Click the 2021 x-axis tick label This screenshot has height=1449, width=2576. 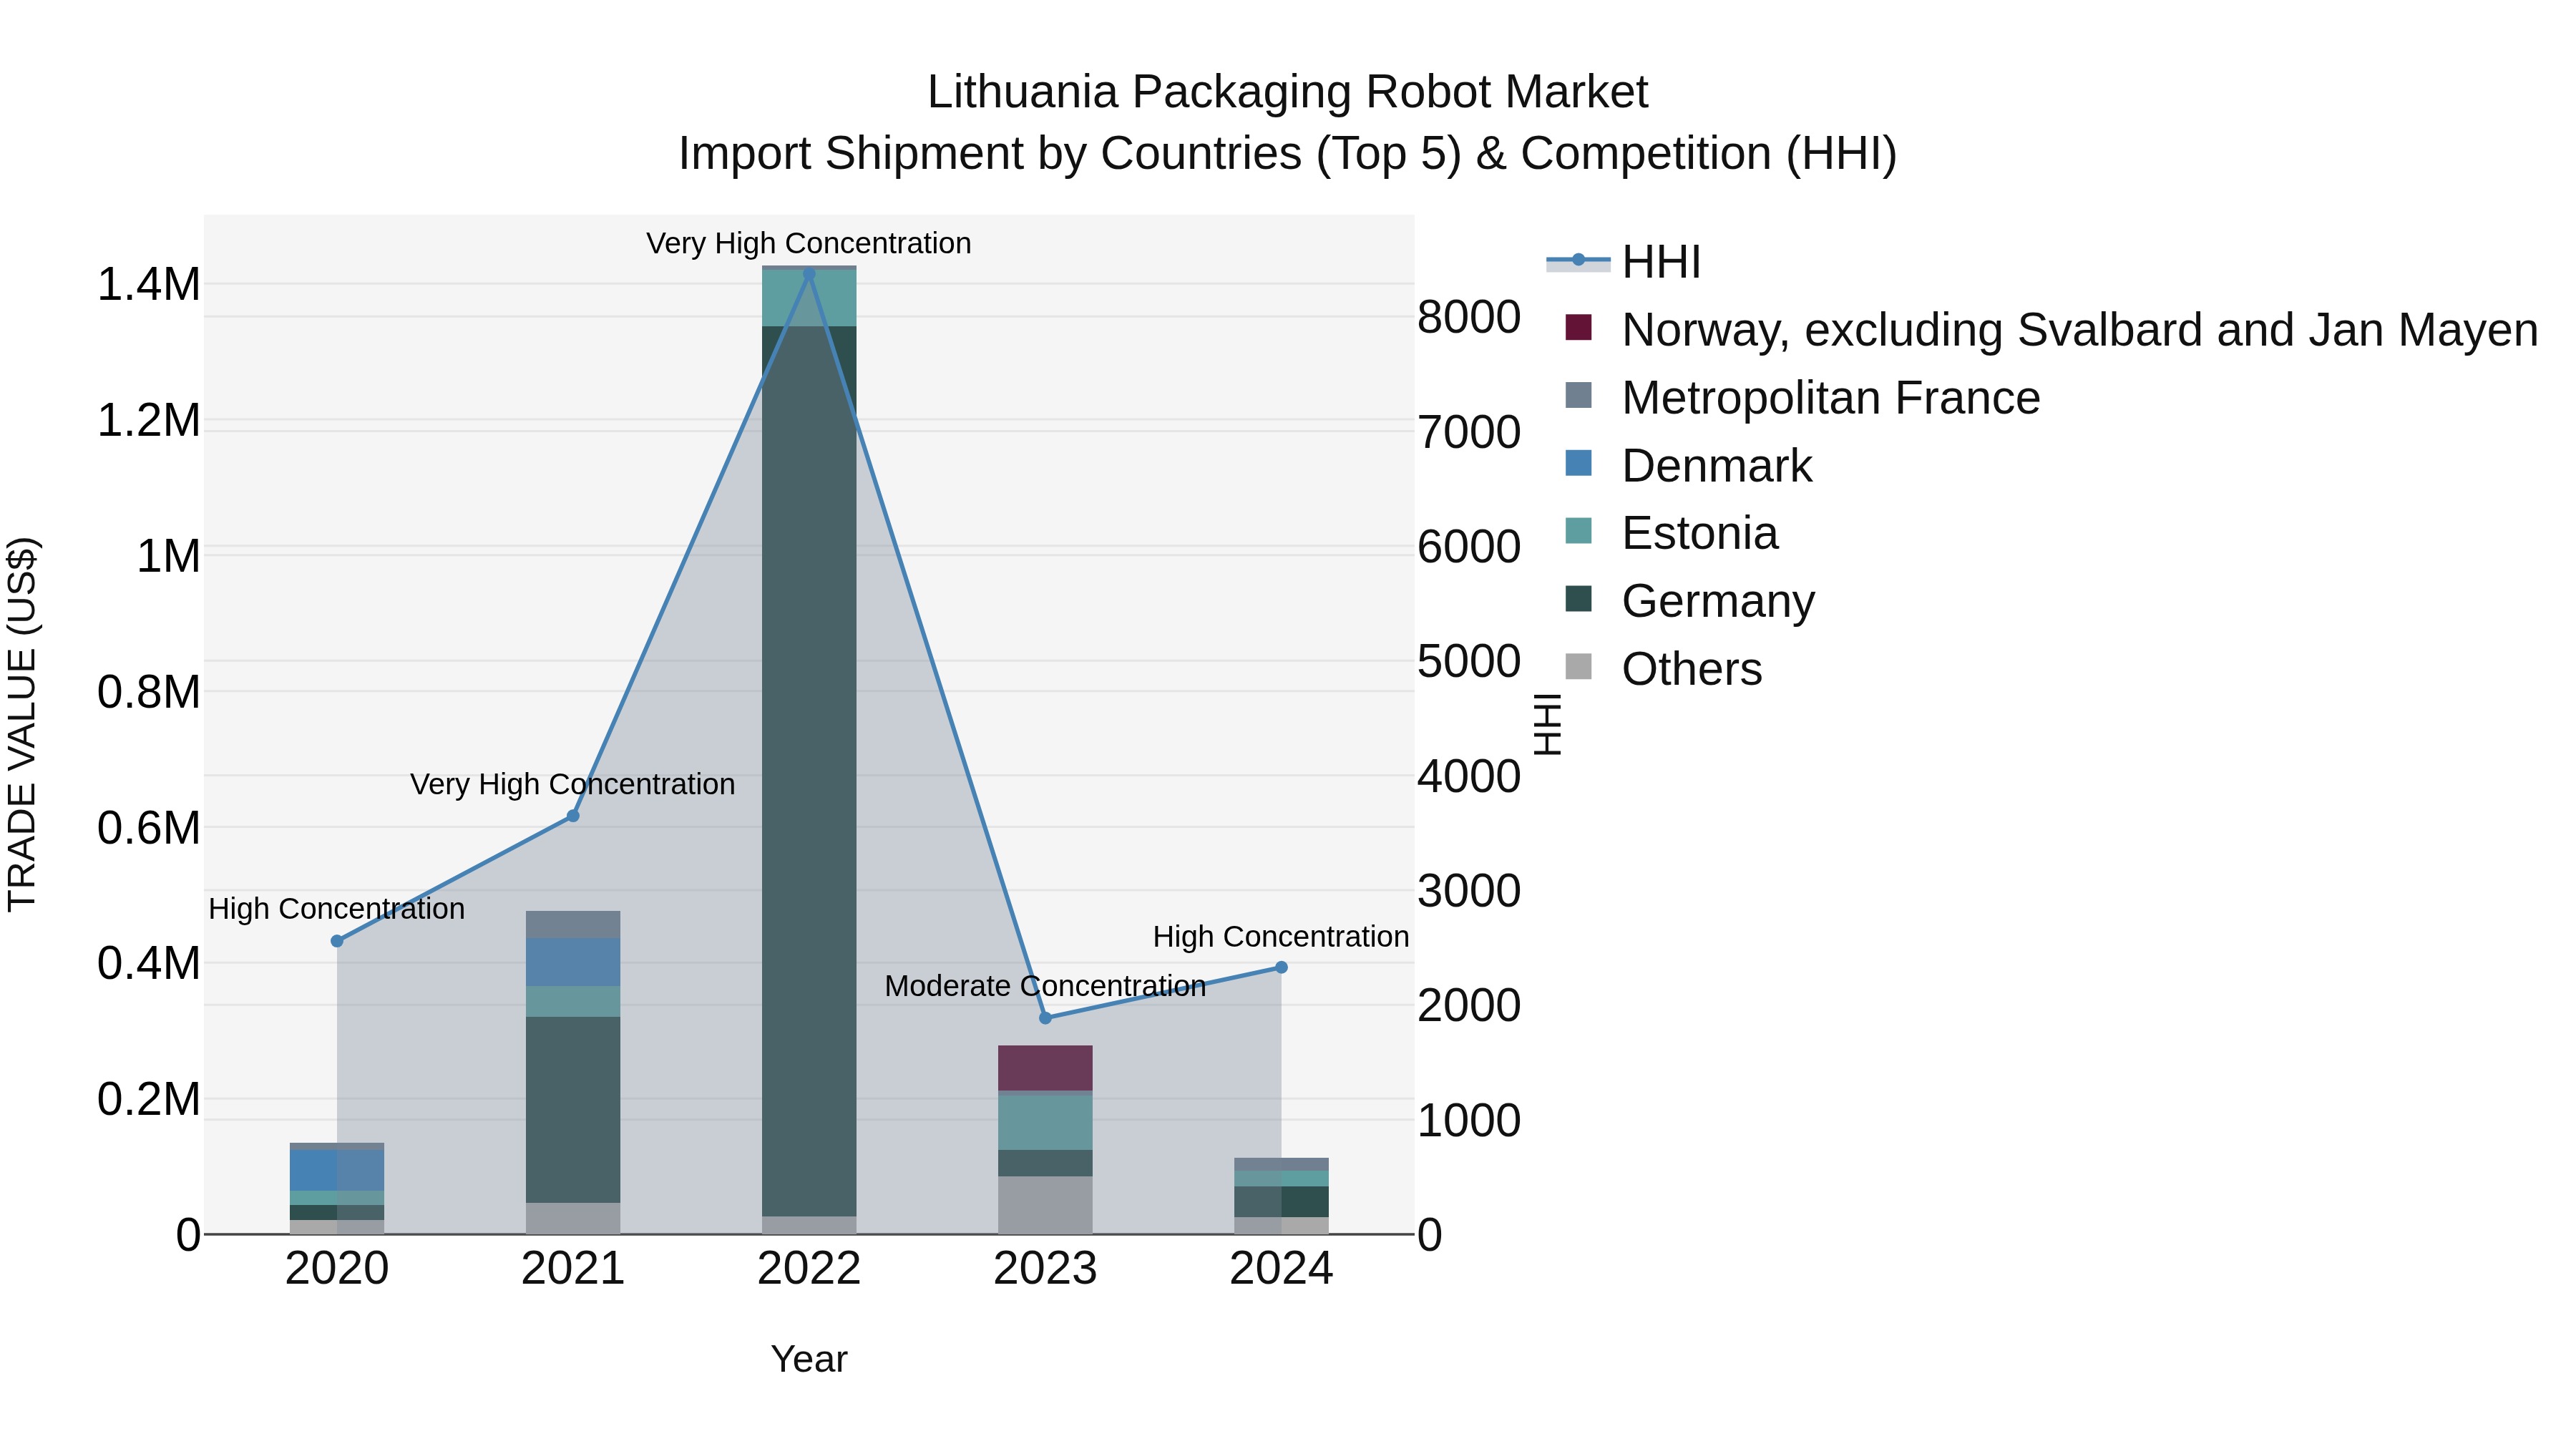[x=573, y=1269]
